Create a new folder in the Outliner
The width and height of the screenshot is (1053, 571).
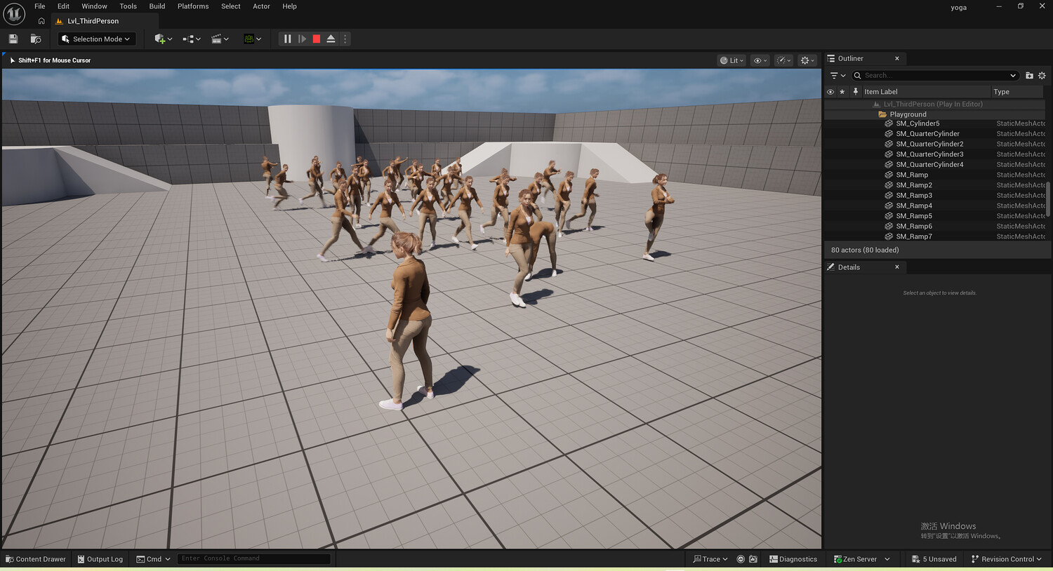1029,76
